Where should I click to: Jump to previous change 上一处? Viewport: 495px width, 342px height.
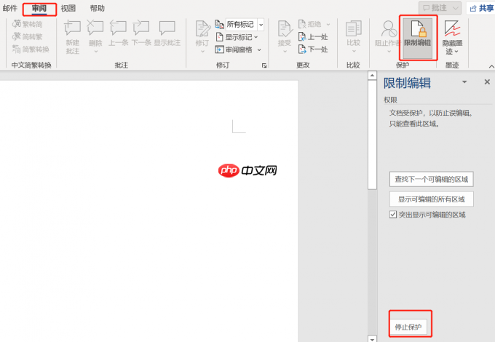313,37
